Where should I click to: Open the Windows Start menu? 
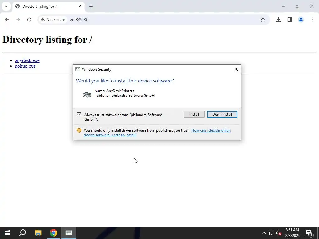[x=7, y=233]
